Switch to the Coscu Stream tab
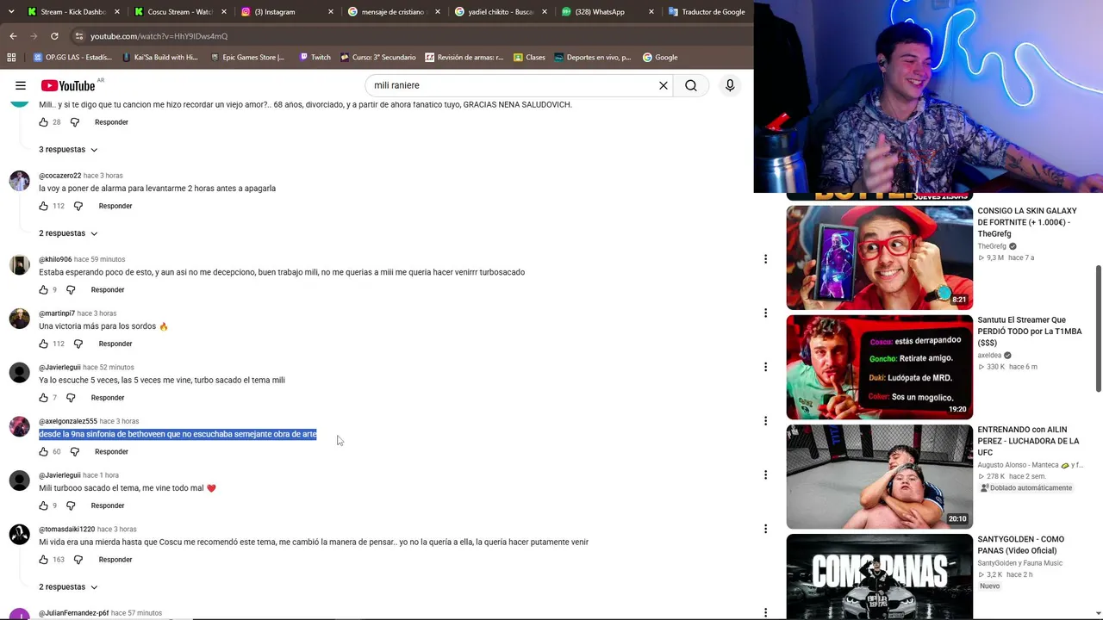This screenshot has width=1103, height=620. click(x=179, y=12)
